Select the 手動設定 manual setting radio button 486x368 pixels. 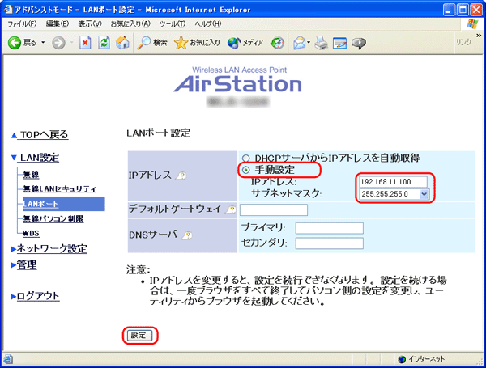(x=245, y=171)
